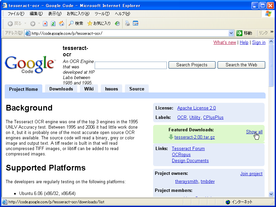Open the Design Documents link

pyautogui.click(x=190, y=161)
